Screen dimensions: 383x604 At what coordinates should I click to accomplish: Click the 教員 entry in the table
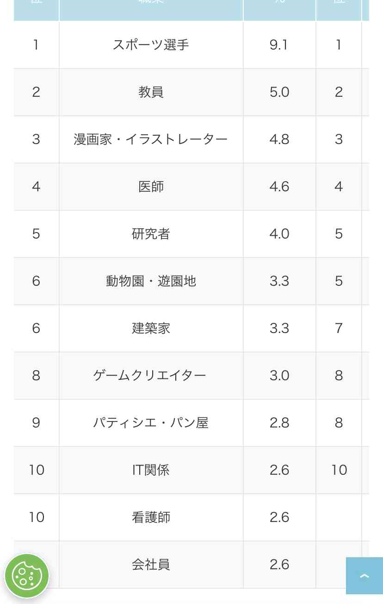pyautogui.click(x=151, y=92)
